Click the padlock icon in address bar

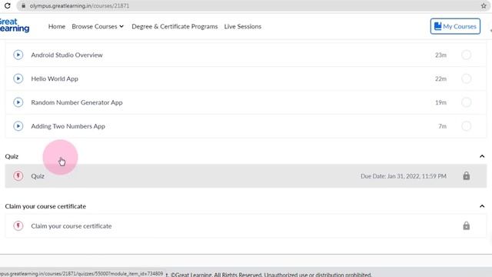(23, 5)
